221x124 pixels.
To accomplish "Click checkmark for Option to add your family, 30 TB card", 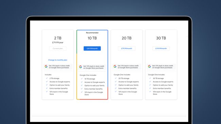I will coord(150,85).
